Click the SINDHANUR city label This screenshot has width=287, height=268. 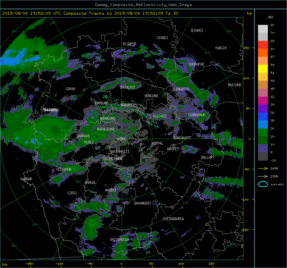point(196,115)
